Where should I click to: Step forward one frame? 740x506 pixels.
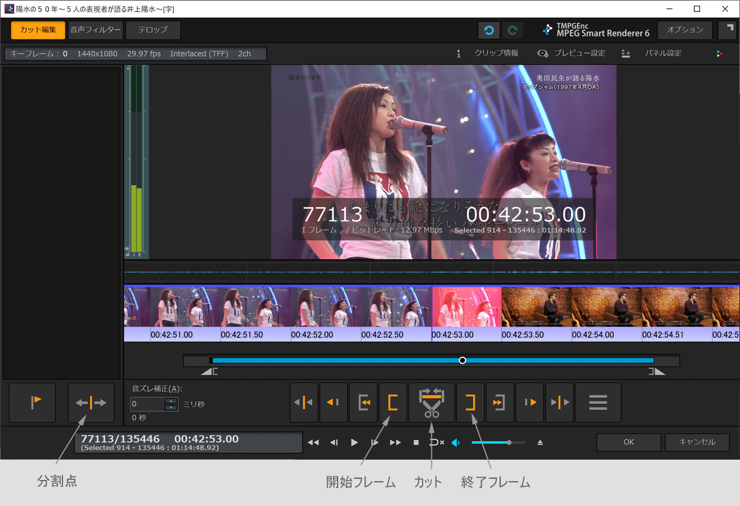pos(375,442)
